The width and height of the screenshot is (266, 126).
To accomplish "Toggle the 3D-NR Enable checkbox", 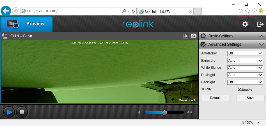I will pyautogui.click(x=240, y=89).
